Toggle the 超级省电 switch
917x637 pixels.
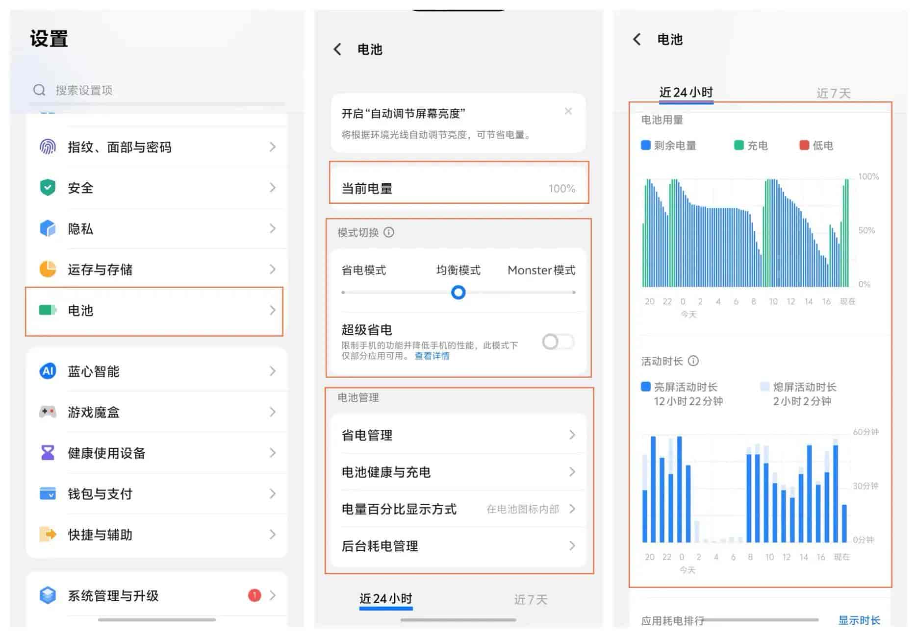pos(558,342)
